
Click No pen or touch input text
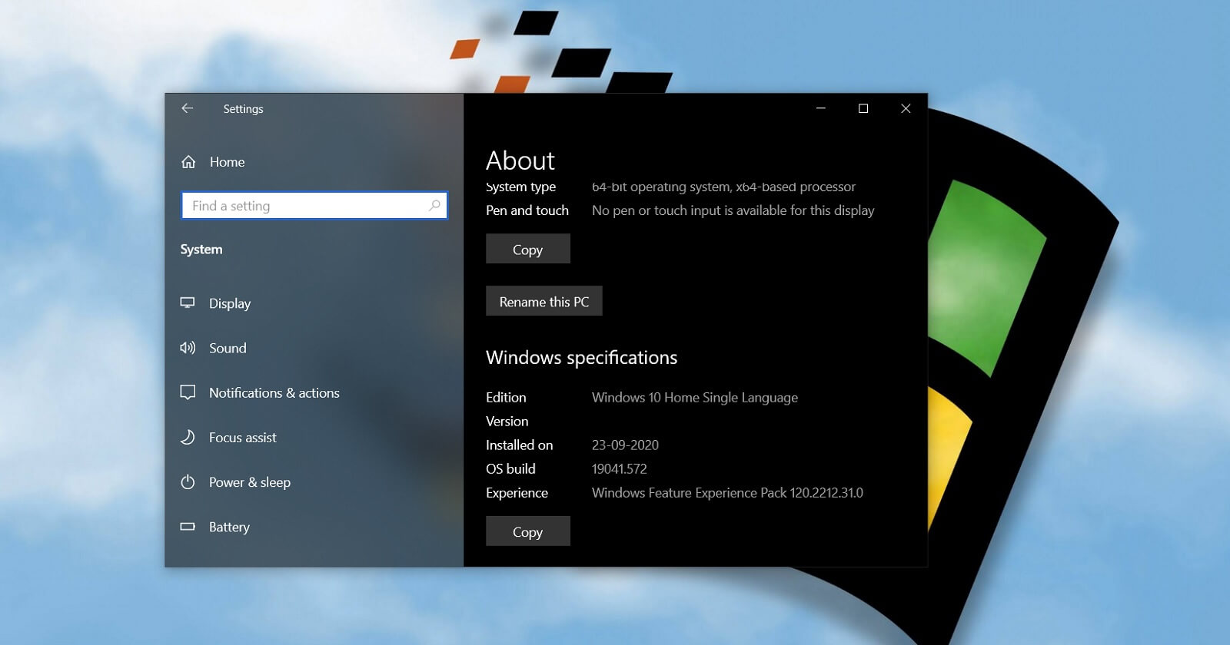point(733,210)
